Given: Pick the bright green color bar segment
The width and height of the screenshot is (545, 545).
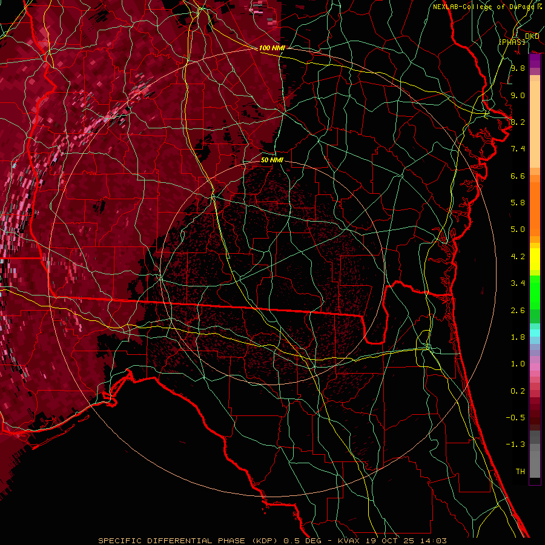Looking at the screenshot, I should pyautogui.click(x=535, y=292).
